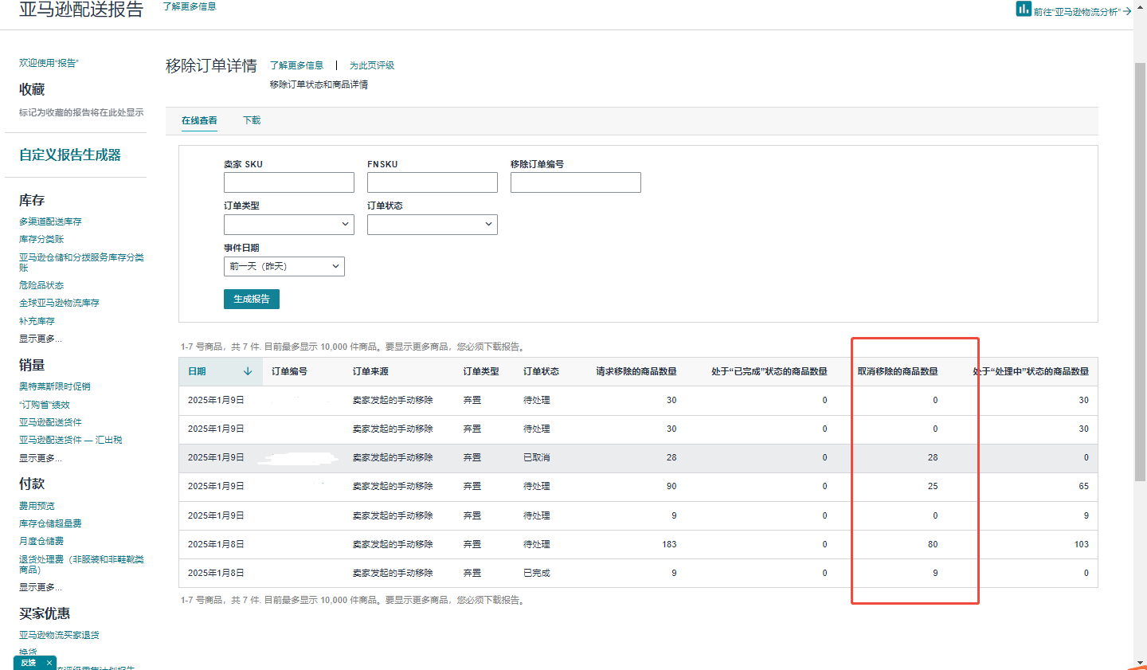1147x670 pixels.
Task: Open the 费用预览 link
Action: click(37, 506)
